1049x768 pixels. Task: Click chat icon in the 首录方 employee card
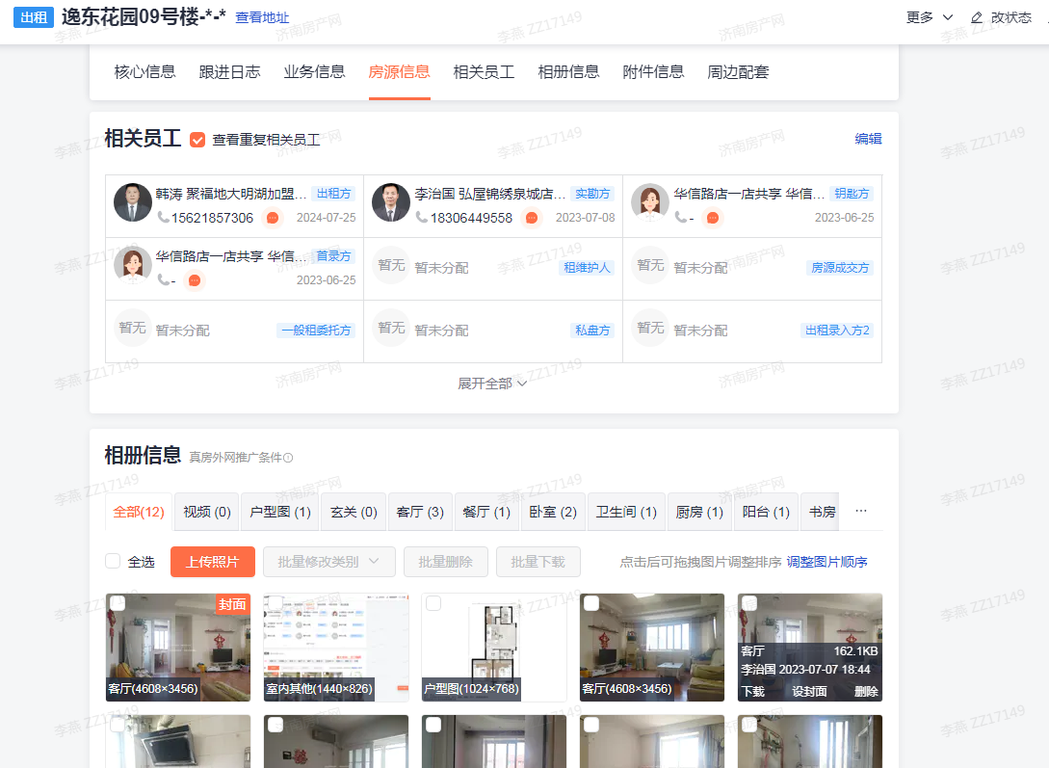pyautogui.click(x=195, y=280)
